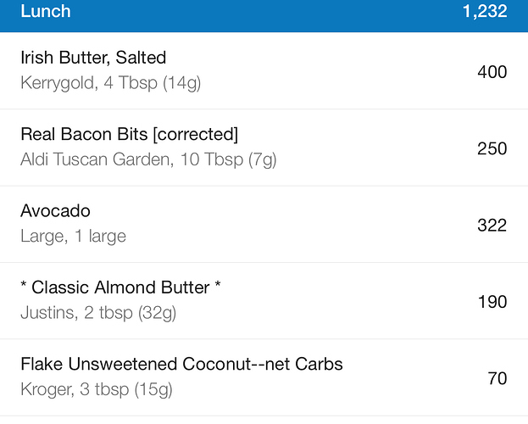
Task: Select the Large, 1 large serving text
Action: tap(74, 236)
